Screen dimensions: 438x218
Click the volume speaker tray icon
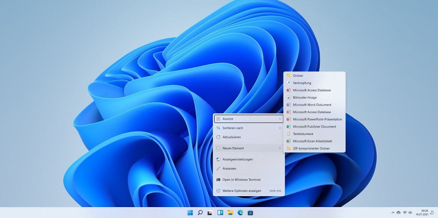click(410, 213)
